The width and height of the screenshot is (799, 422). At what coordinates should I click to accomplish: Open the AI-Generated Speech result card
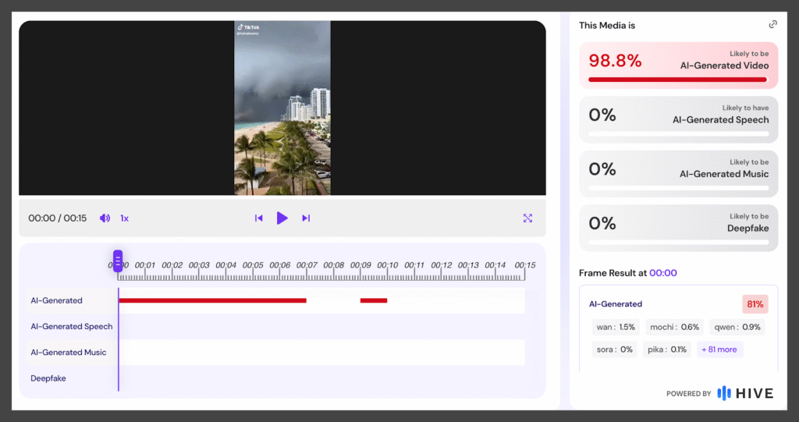click(x=678, y=119)
